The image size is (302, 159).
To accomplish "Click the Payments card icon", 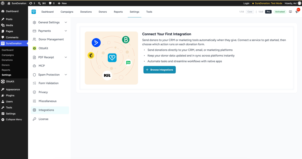I will (x=34, y=31).
